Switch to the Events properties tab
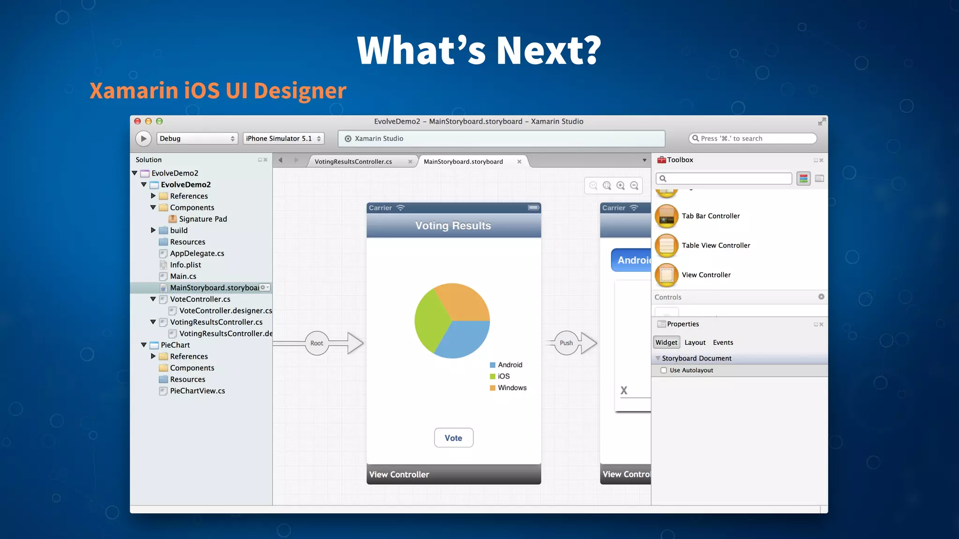Viewport: 959px width, 539px height. [x=723, y=342]
